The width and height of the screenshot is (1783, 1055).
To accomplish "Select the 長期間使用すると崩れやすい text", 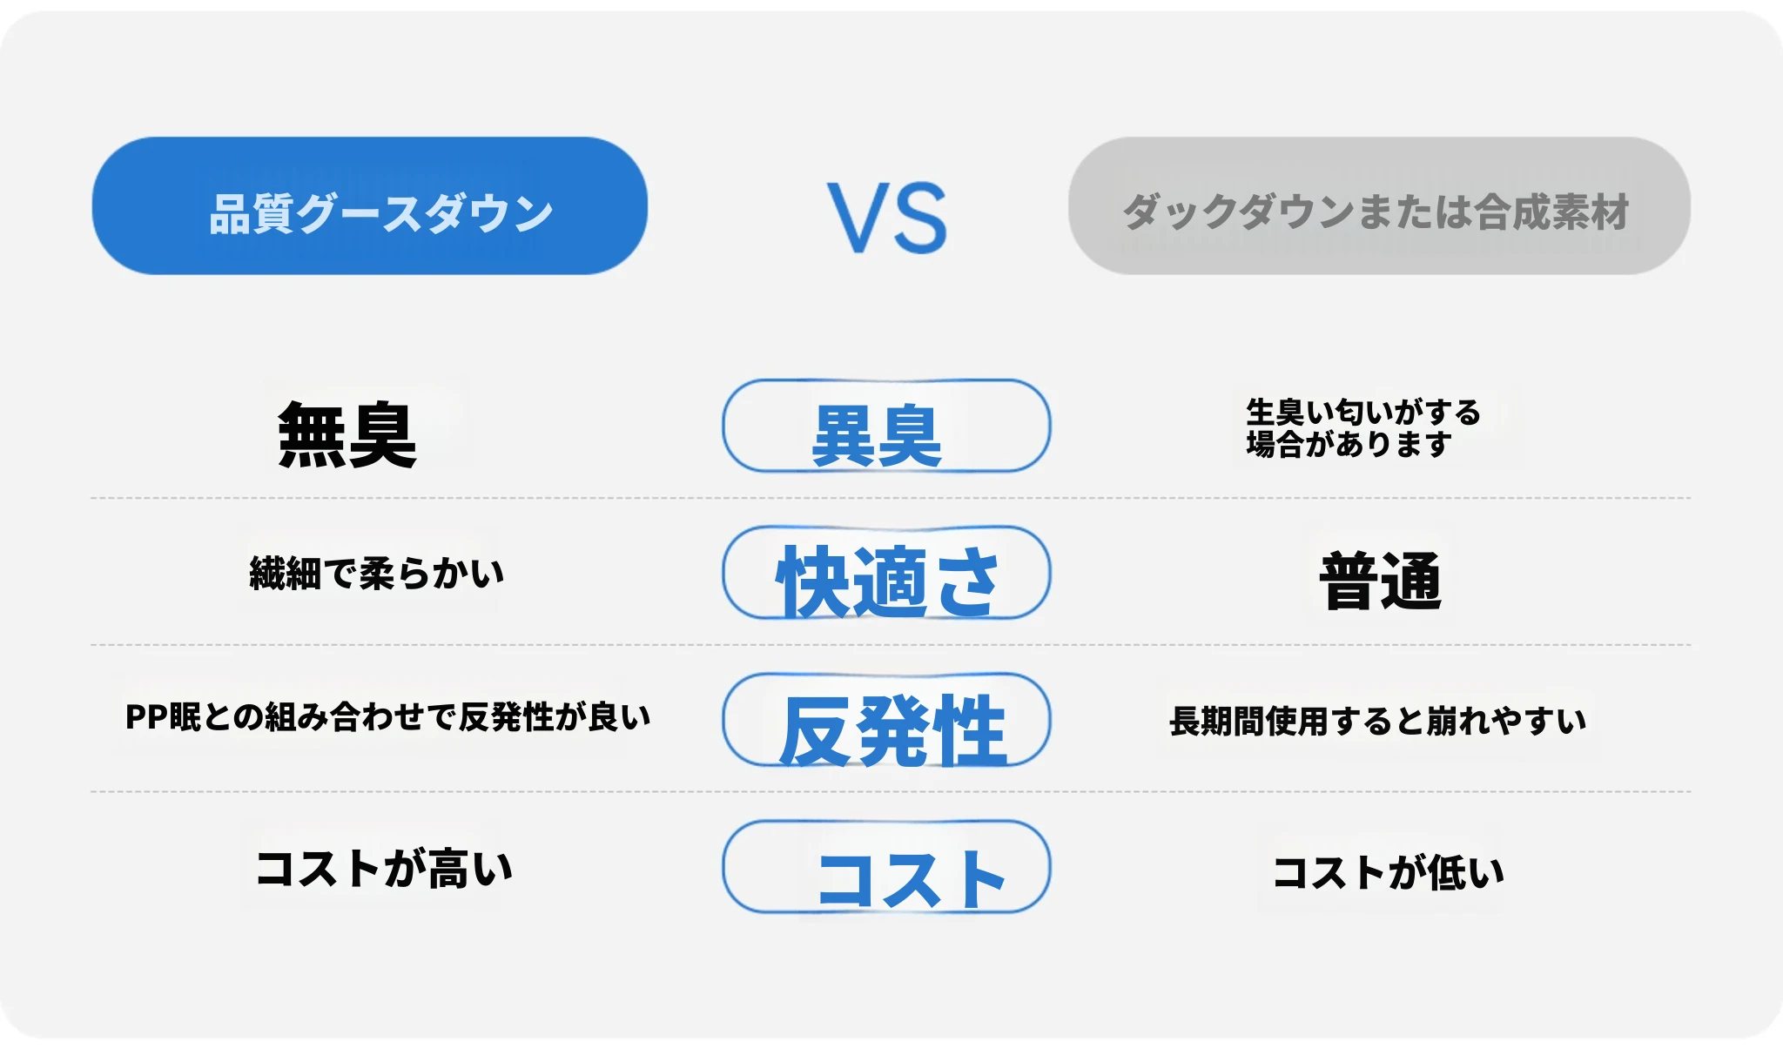I will [1377, 721].
